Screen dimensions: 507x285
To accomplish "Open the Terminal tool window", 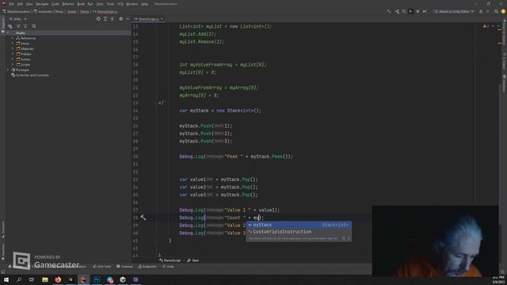I will click(x=124, y=267).
